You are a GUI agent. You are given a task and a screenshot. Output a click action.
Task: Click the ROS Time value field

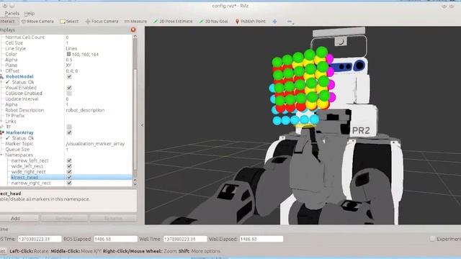(x=40, y=239)
